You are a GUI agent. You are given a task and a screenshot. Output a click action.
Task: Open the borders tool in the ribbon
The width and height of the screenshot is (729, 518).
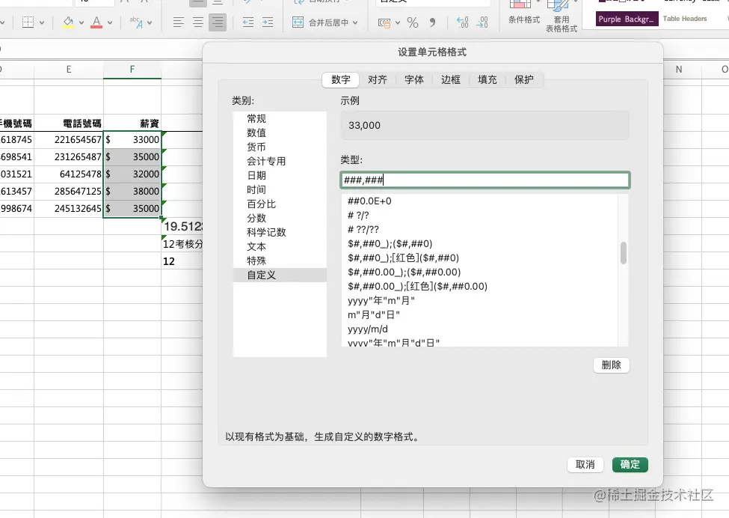(28, 22)
